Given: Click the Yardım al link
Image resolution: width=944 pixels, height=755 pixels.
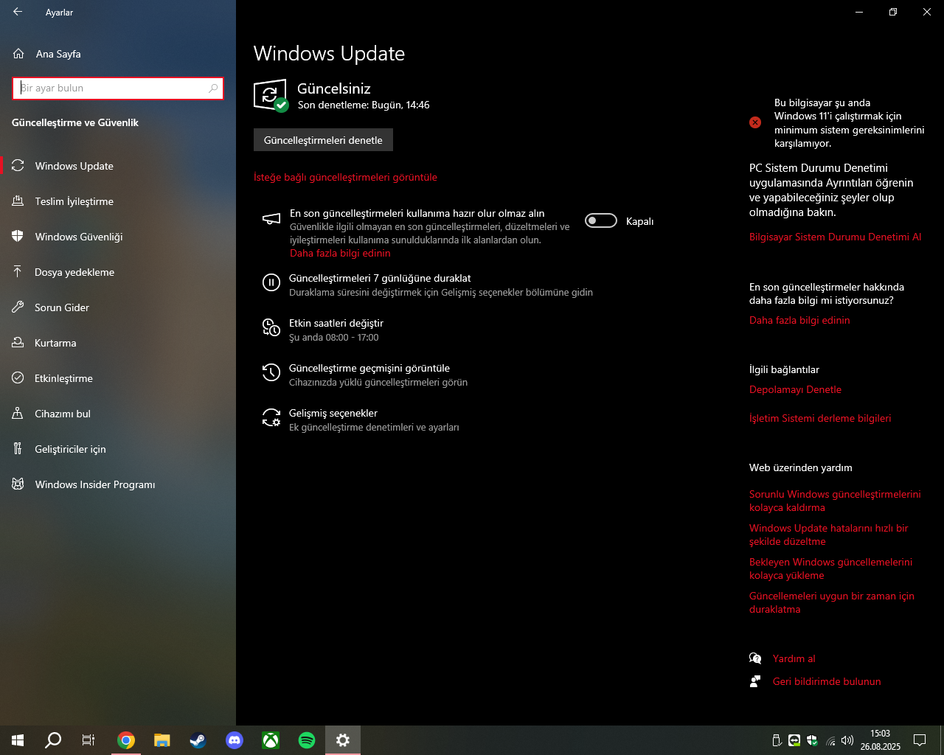Looking at the screenshot, I should [x=794, y=658].
